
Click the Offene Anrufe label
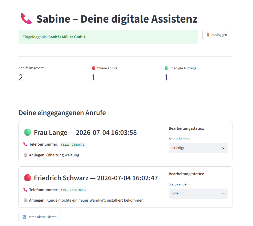point(107,68)
